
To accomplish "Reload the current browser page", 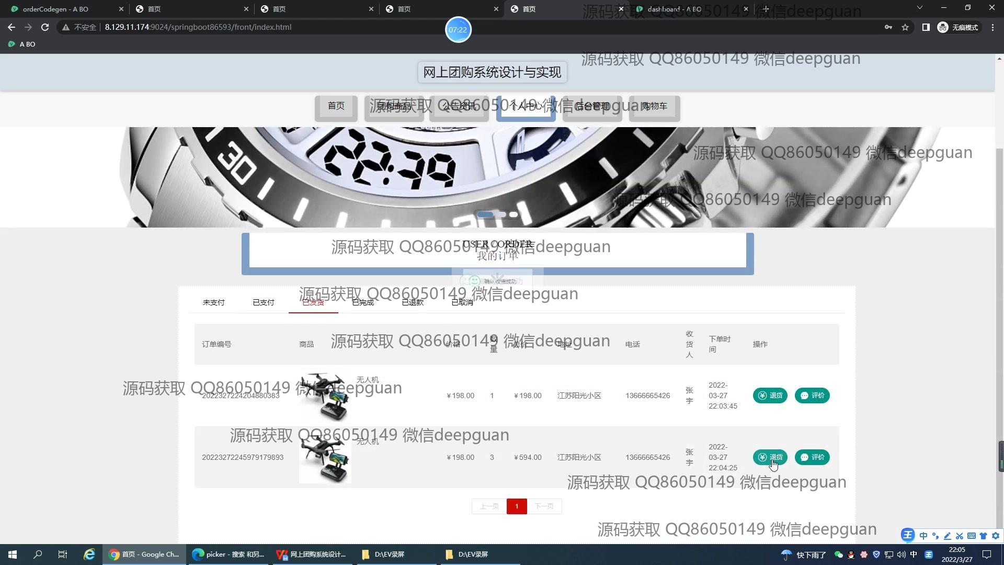I will tap(45, 27).
